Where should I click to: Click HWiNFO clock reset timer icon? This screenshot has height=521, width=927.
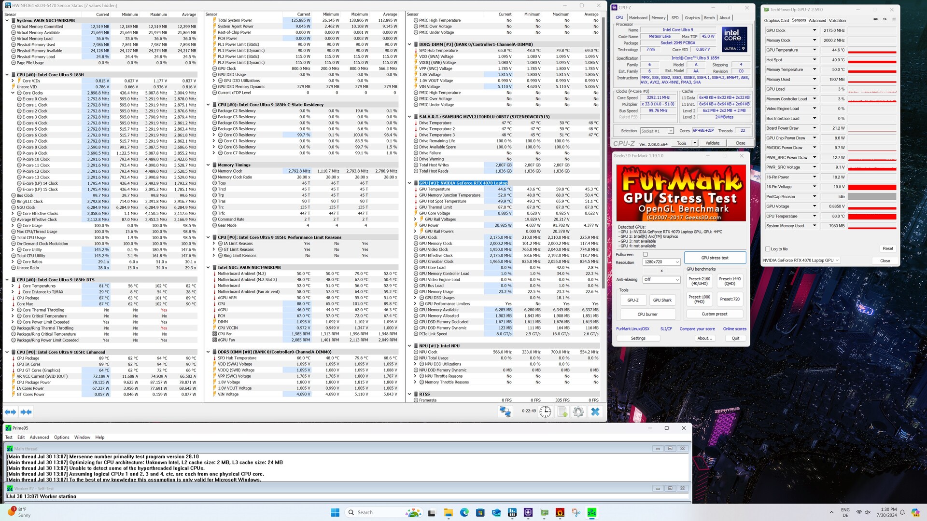[545, 411]
